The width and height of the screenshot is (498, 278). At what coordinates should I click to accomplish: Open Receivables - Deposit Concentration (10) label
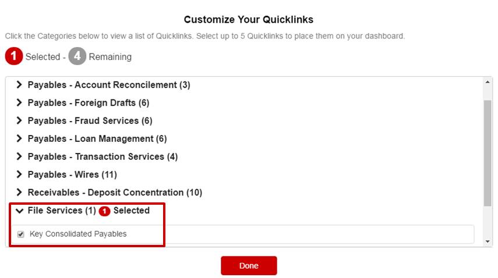tap(115, 193)
